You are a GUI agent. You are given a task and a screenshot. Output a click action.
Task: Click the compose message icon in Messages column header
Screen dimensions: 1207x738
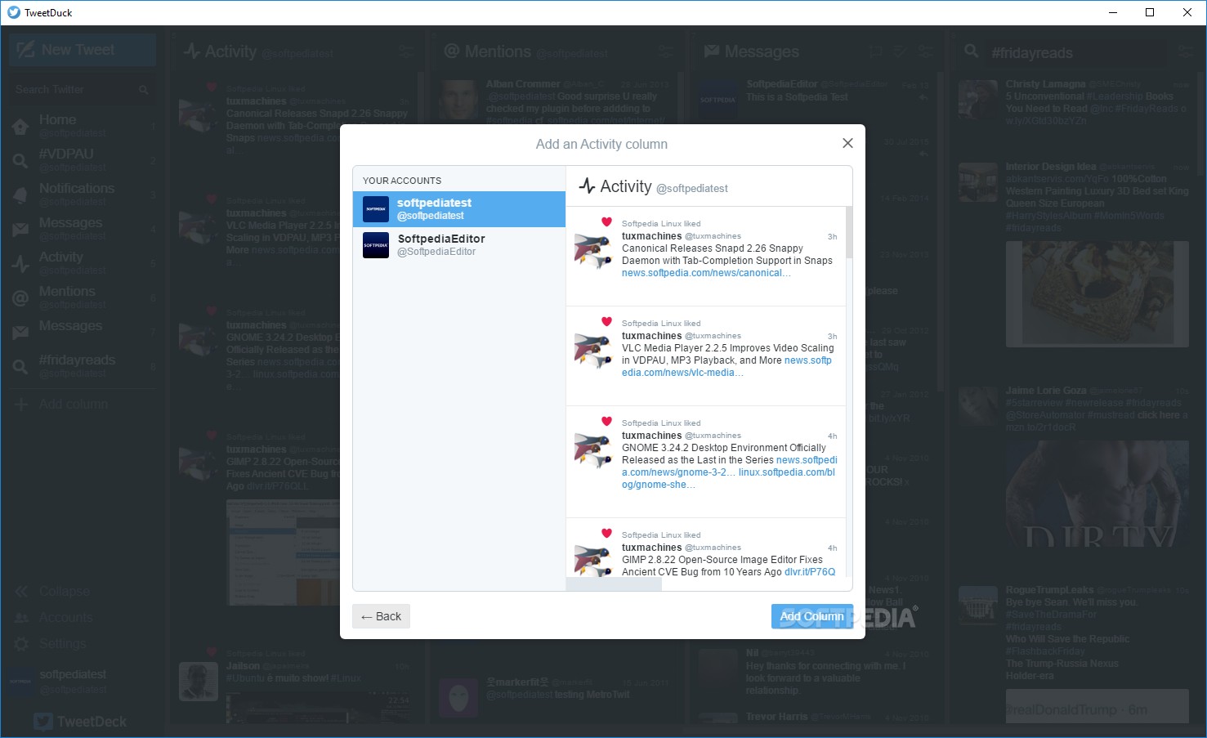click(900, 51)
